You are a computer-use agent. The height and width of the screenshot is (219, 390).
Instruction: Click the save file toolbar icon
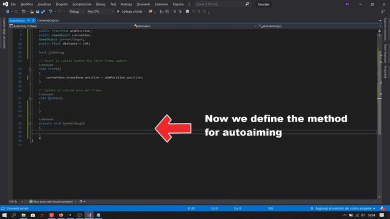click(x=37, y=12)
